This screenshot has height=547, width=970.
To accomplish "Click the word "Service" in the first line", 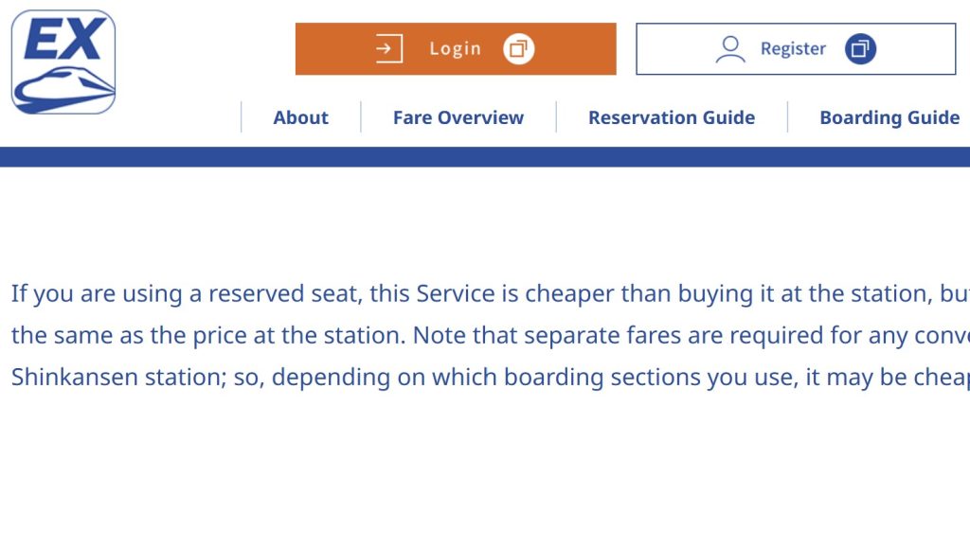I will (456, 293).
